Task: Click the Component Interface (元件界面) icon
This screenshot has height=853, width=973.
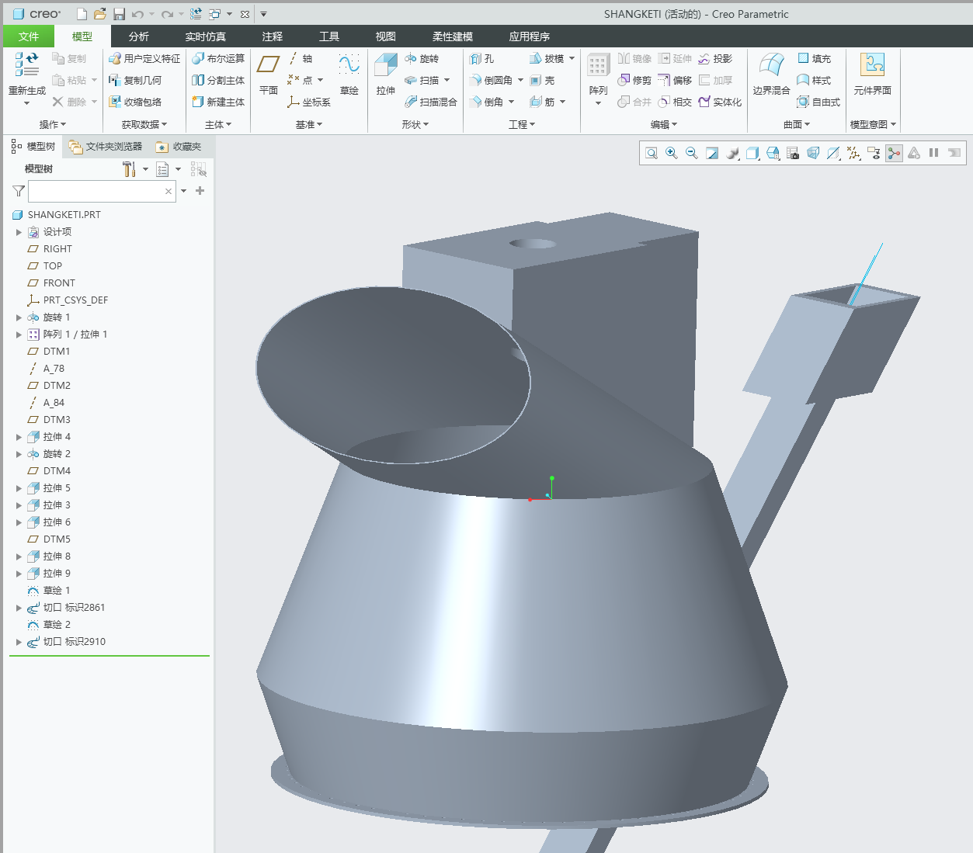Action: pyautogui.click(x=873, y=75)
